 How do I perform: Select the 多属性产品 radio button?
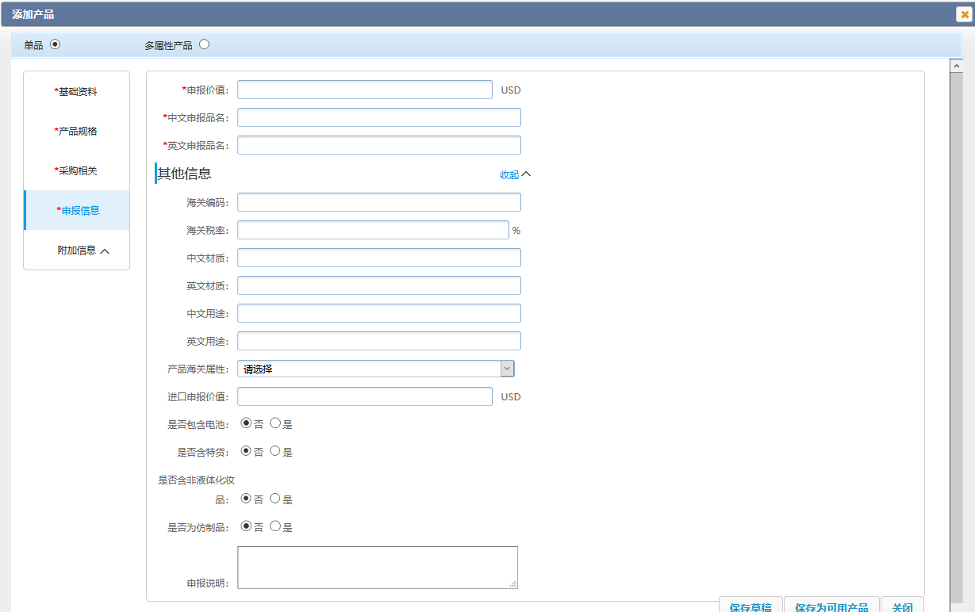point(205,44)
